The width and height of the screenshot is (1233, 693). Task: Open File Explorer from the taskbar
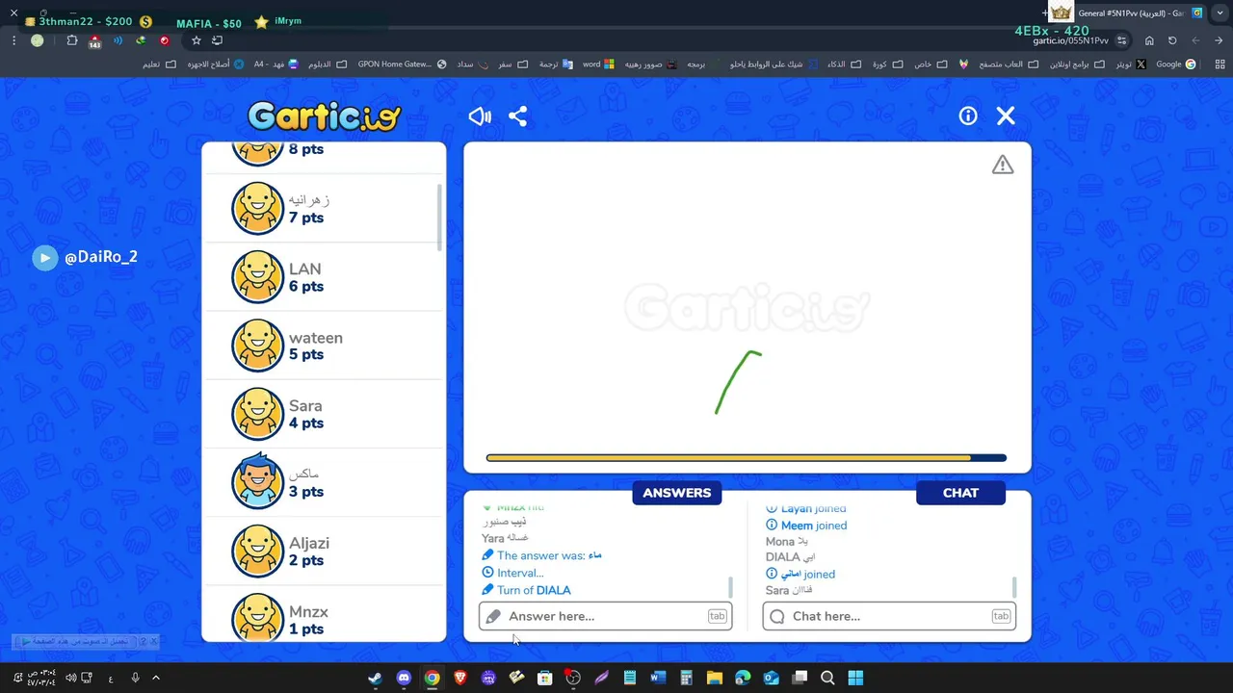point(714,678)
